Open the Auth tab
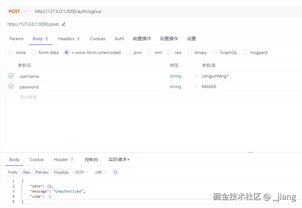Viewport: 302px width, 208px height. [119, 39]
